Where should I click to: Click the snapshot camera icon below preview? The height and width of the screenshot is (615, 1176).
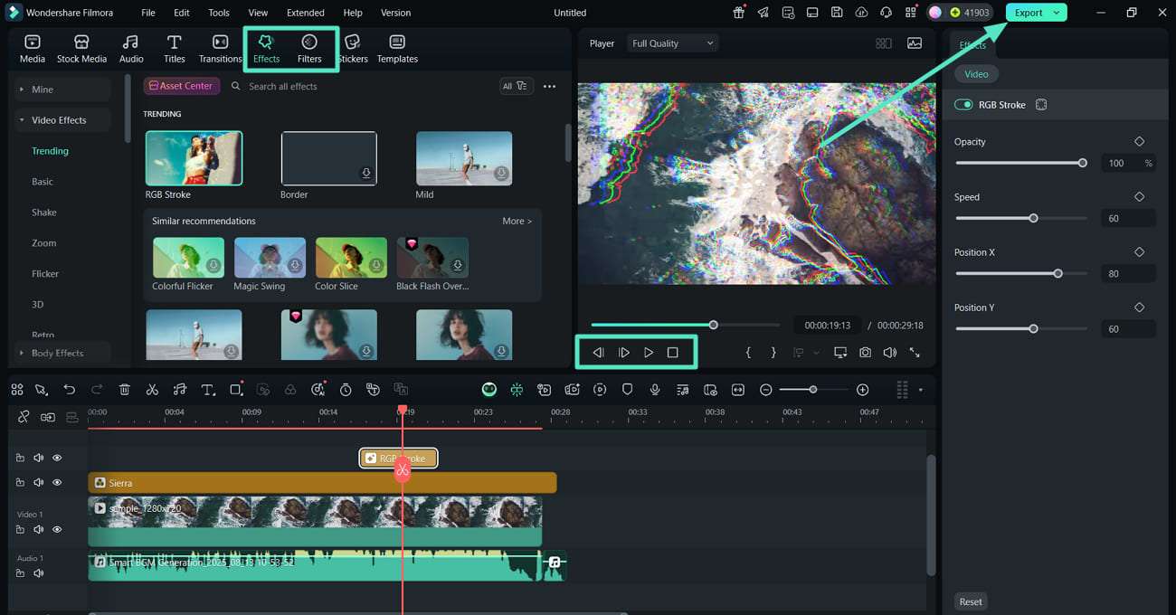(x=866, y=353)
